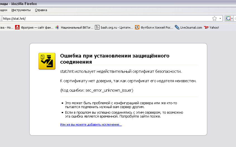This screenshot has width=236, height=147.
Task: Expand the search engine selector dropdown
Action: coord(232,18)
